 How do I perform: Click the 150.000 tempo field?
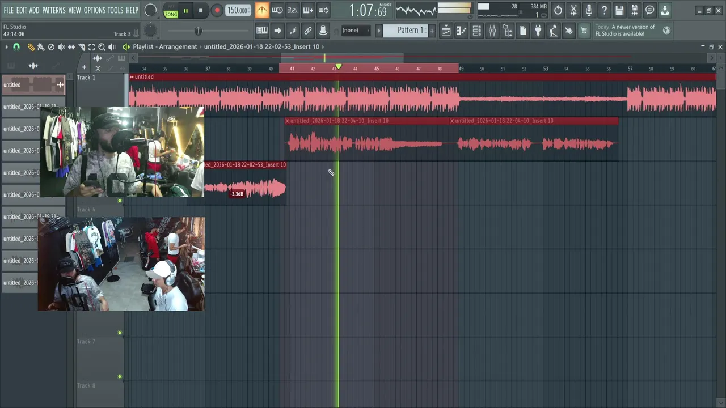point(238,11)
